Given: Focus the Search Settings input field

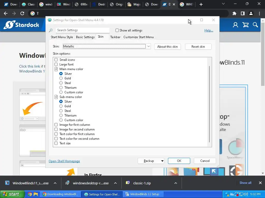Looking at the screenshot, I should coord(83,30).
